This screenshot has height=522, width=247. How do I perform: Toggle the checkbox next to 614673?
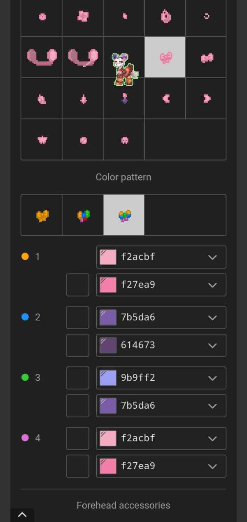77,345
